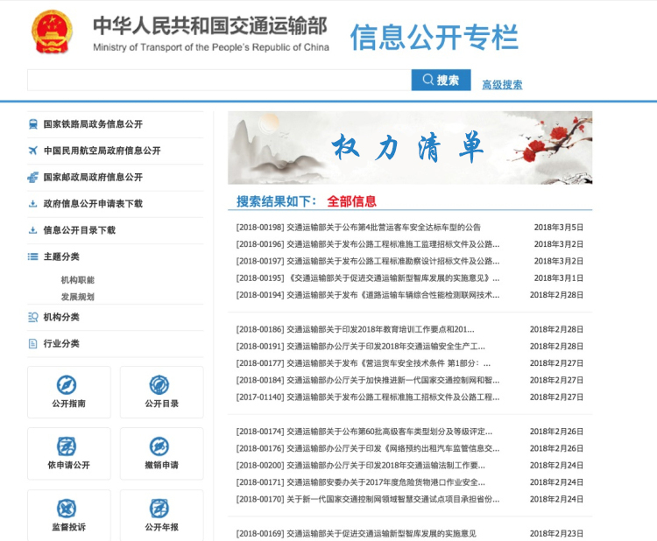The image size is (657, 541).
Task: Open the 撤销申请 icon tile
Action: (x=162, y=453)
